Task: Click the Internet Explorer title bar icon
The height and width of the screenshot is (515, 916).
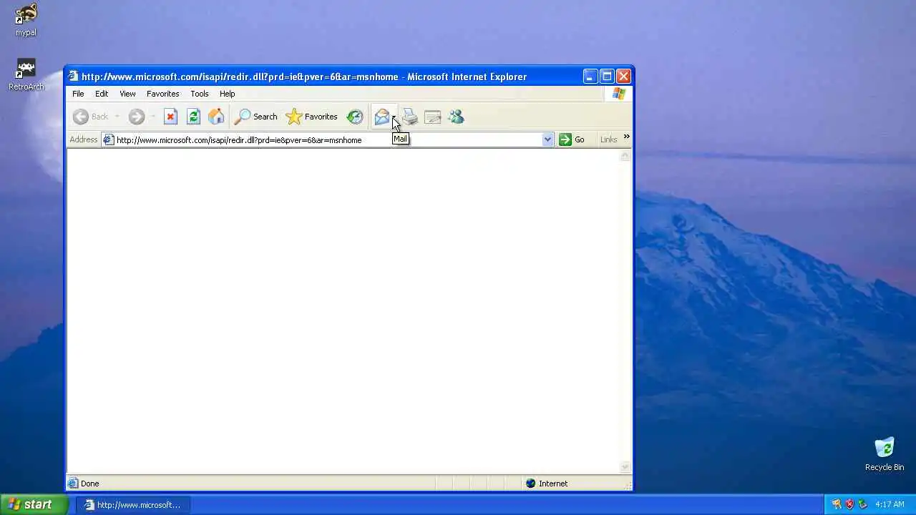Action: point(73,76)
